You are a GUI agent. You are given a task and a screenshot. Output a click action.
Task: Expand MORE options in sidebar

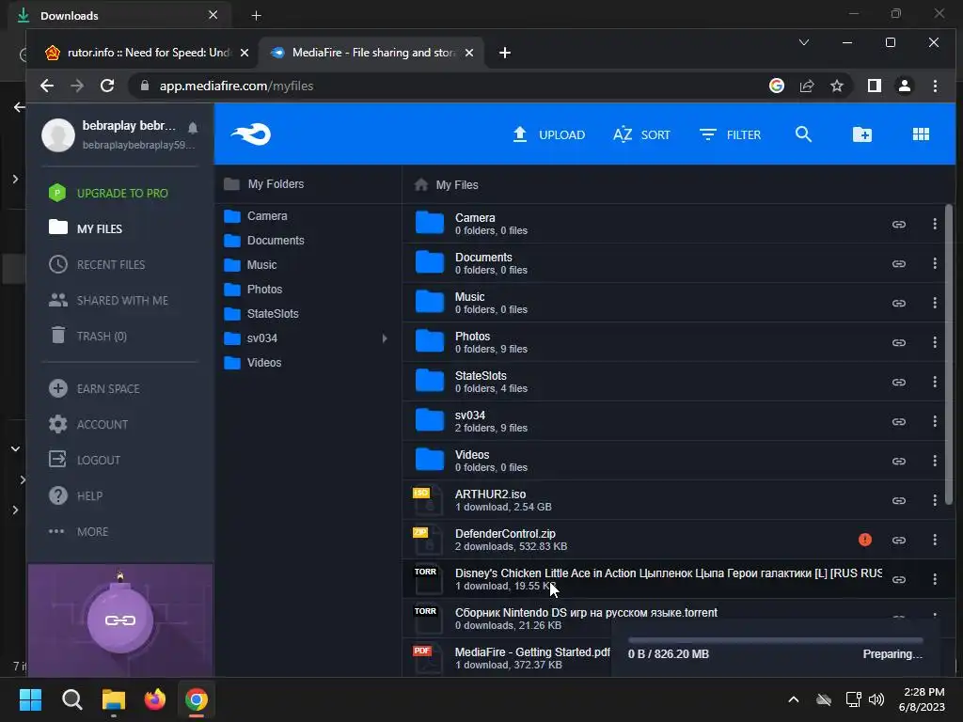pos(79,532)
